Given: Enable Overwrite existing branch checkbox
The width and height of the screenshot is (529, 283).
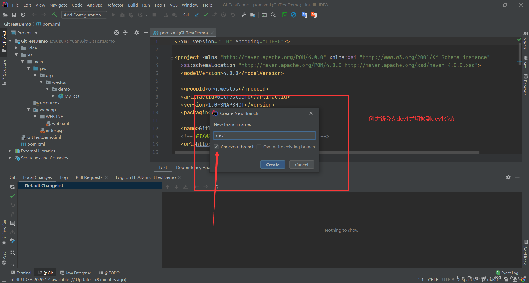Looking at the screenshot, I should pos(259,147).
